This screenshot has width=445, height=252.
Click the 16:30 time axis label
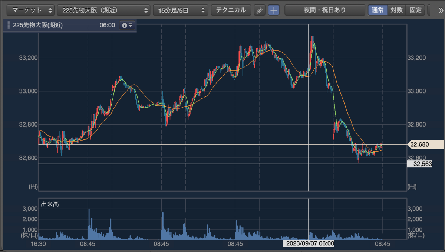pos(38,243)
